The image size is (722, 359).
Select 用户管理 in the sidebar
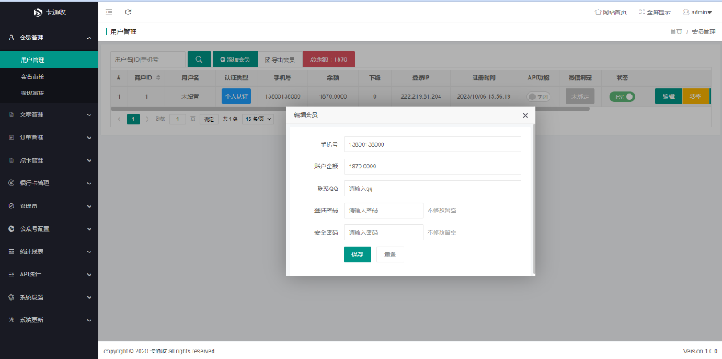49,60
